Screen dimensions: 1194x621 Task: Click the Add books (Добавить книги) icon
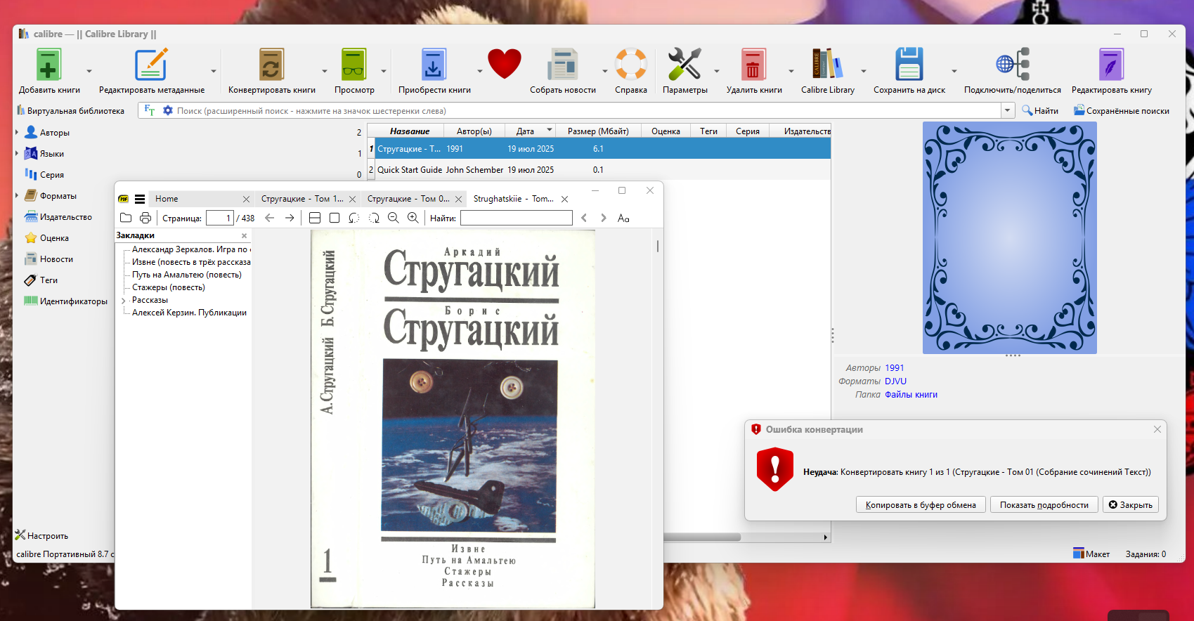pyautogui.click(x=48, y=65)
